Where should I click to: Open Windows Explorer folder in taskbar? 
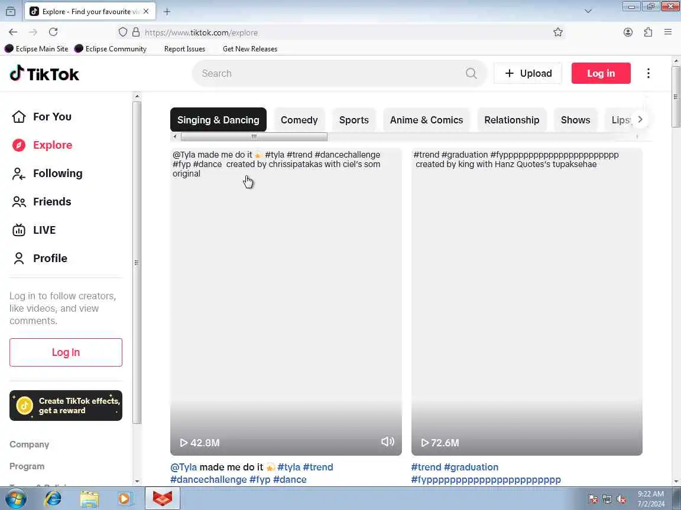(x=89, y=499)
